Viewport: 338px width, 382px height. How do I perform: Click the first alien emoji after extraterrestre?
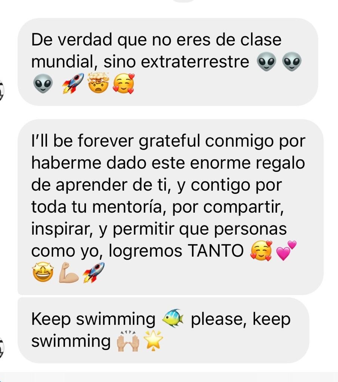click(267, 62)
